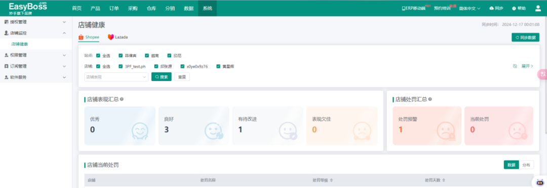The height and width of the screenshot is (188, 547).
Task: Click the 搜索 button
Action: coord(162,77)
